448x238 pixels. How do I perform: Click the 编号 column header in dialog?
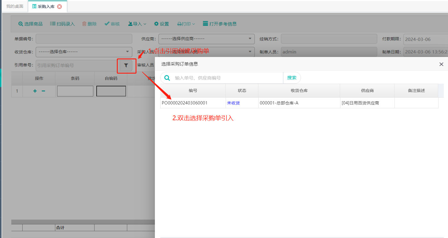(x=193, y=91)
